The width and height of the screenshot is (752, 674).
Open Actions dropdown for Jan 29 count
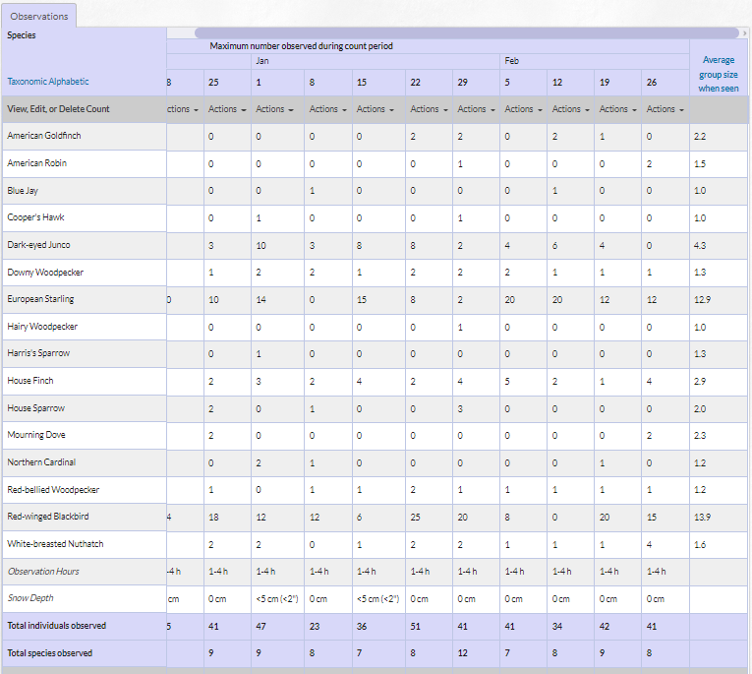(476, 109)
